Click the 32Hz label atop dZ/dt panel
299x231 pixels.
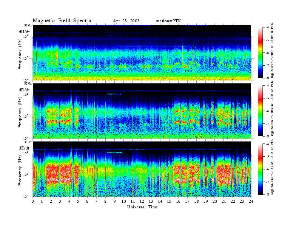coord(28,142)
